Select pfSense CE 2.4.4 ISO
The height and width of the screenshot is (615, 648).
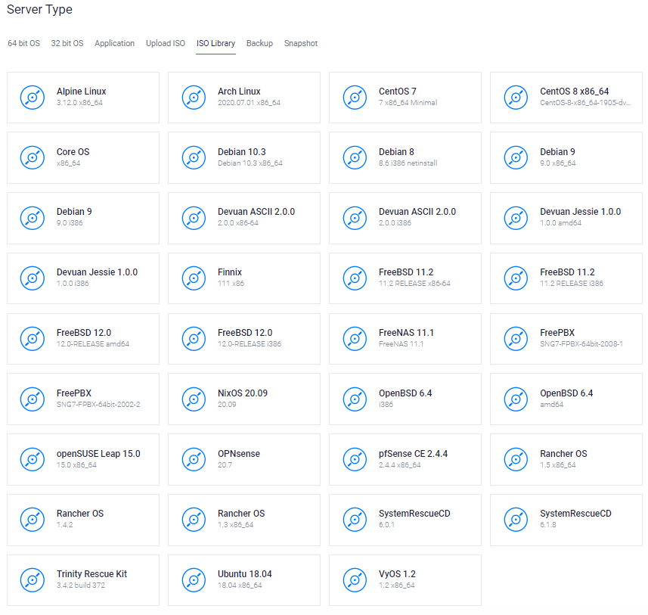(405, 459)
